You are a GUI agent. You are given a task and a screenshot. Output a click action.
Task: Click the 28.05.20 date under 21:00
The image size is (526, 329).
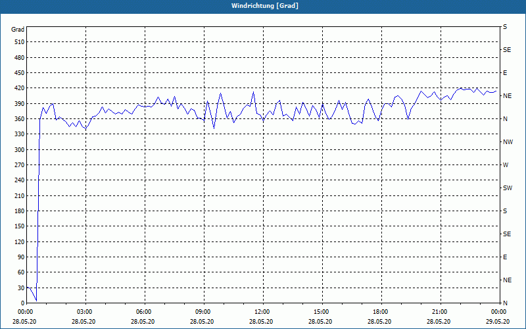click(x=439, y=321)
